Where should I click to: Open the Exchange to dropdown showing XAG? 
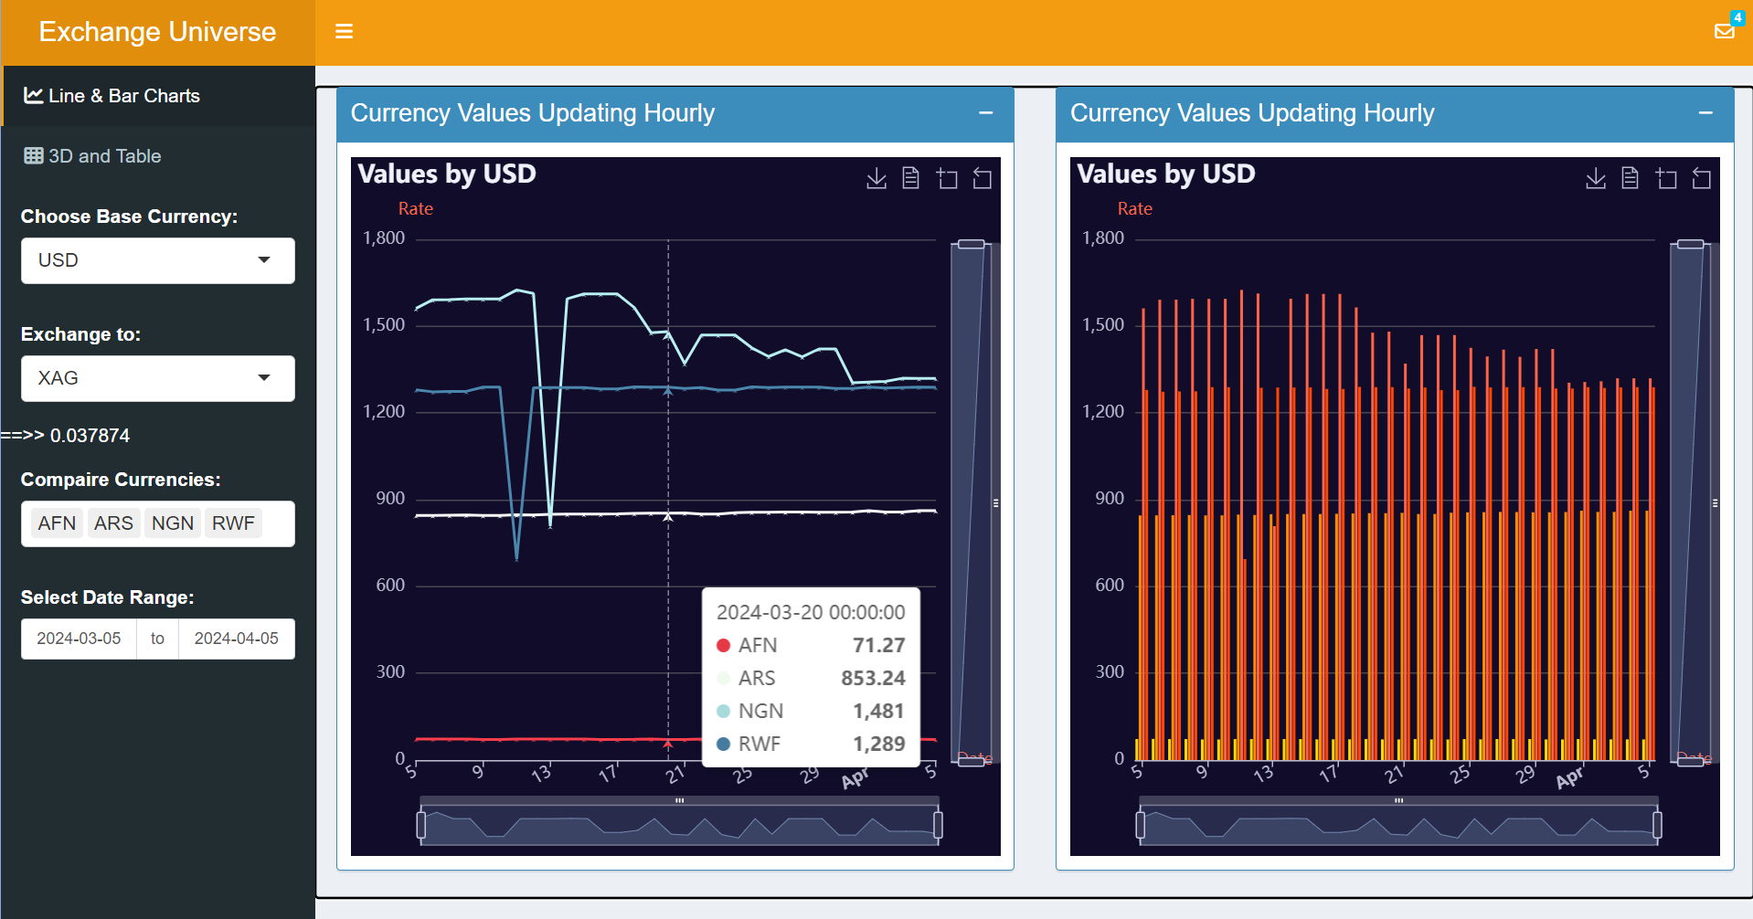pos(156,378)
